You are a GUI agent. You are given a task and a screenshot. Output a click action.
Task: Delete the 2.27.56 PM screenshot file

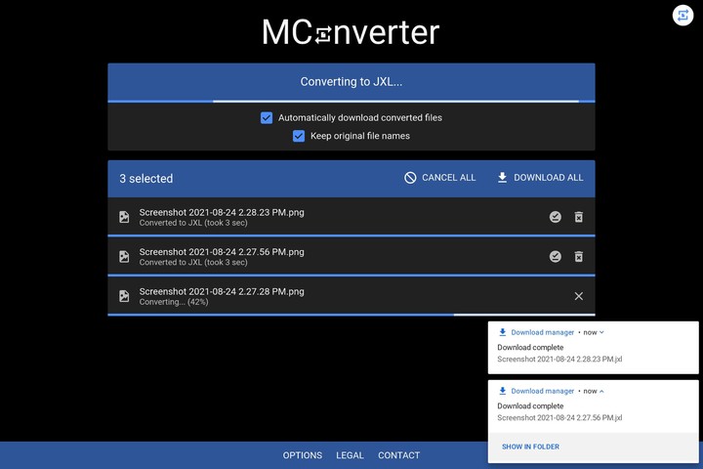579,256
